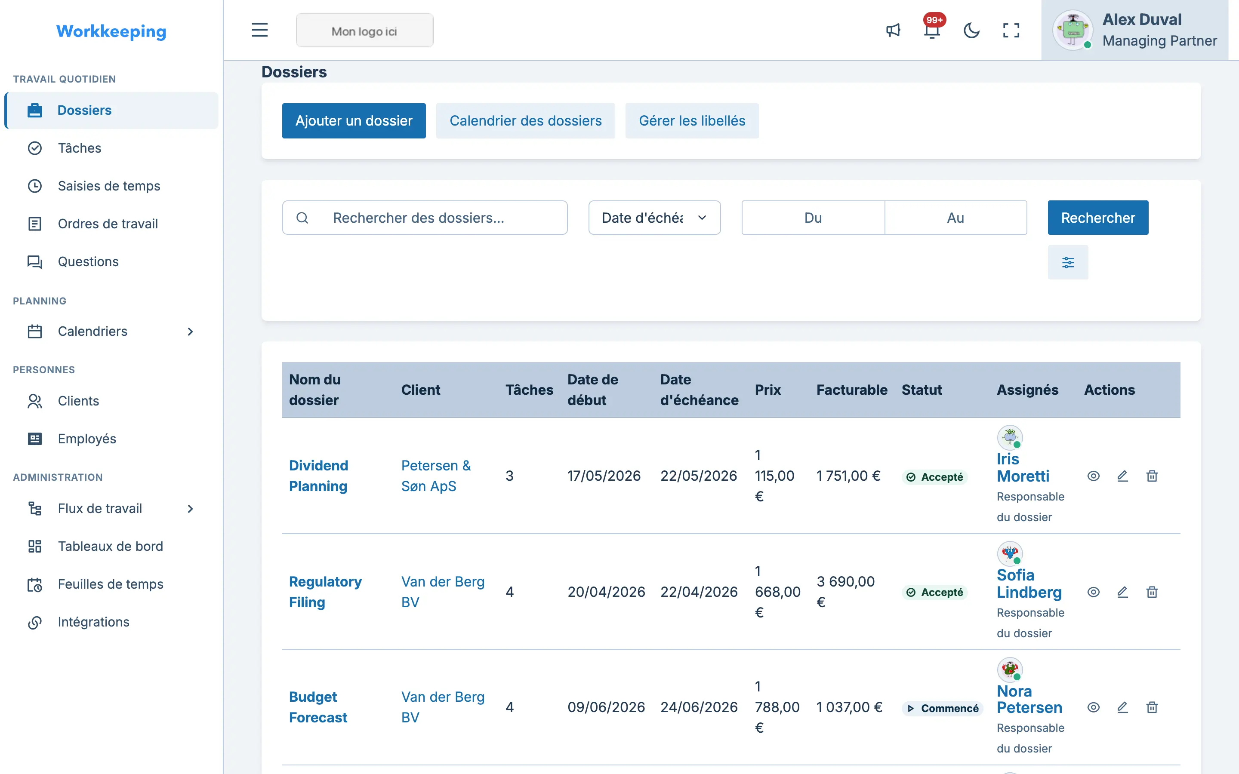Click Sofia Lindberg avatar thumbnail

tap(1010, 554)
